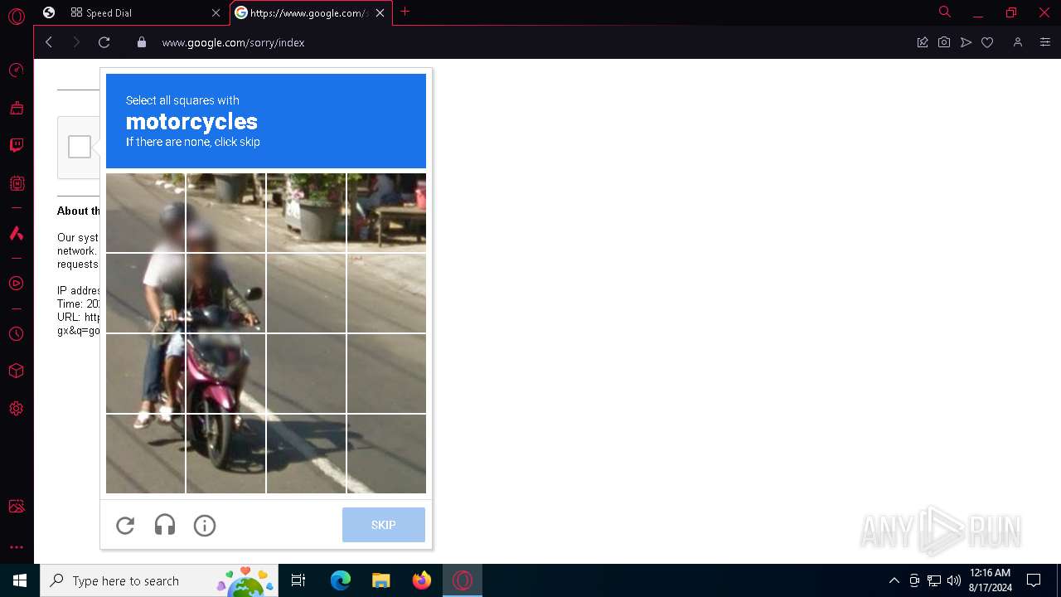1061x597 pixels.
Task: Open the tab search magnifier icon
Action: point(944,12)
